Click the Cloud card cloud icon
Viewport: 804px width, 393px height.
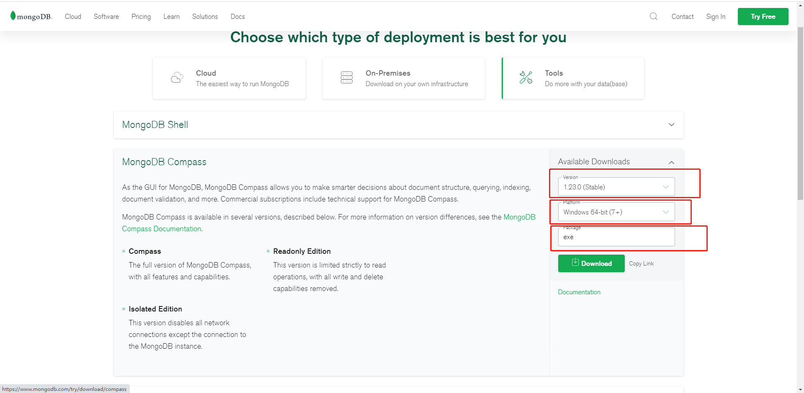pos(177,78)
